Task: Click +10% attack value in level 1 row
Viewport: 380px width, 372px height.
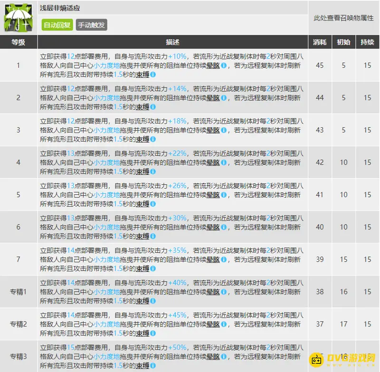Action: coord(177,57)
